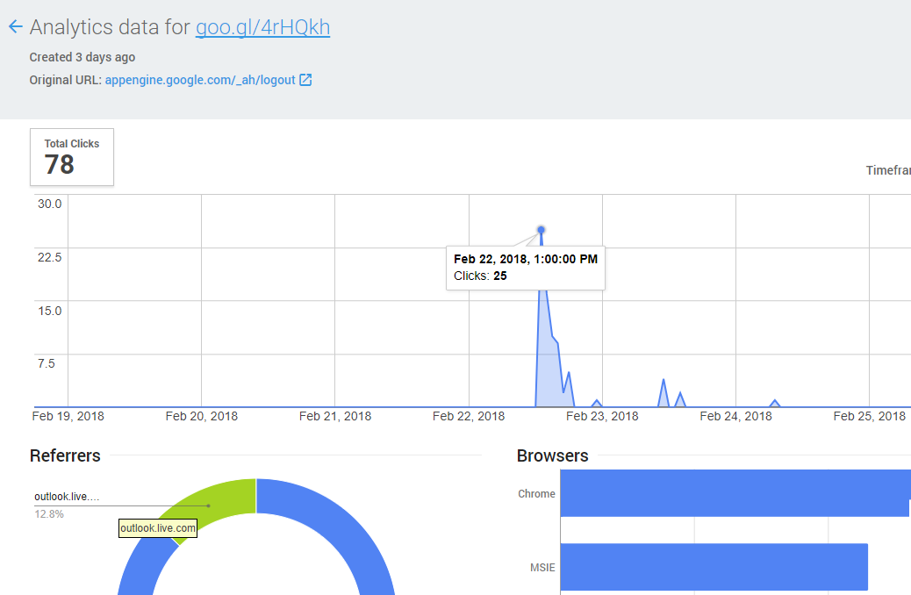Open the appengine.google.com/_ah/logout original URL
911x595 pixels.
pyautogui.click(x=200, y=80)
